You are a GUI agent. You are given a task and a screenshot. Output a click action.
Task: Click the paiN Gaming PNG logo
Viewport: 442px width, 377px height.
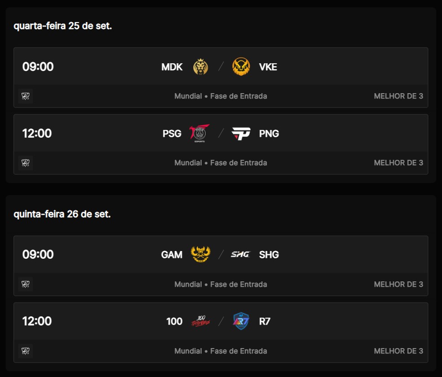(x=241, y=134)
